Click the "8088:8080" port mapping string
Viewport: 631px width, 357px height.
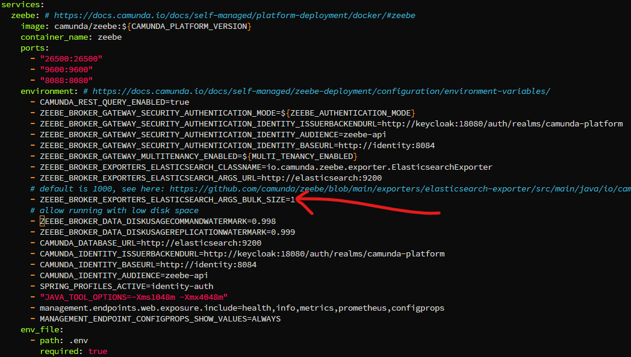[66, 81]
